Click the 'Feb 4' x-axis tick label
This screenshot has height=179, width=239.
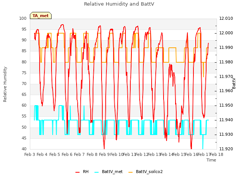42,154
